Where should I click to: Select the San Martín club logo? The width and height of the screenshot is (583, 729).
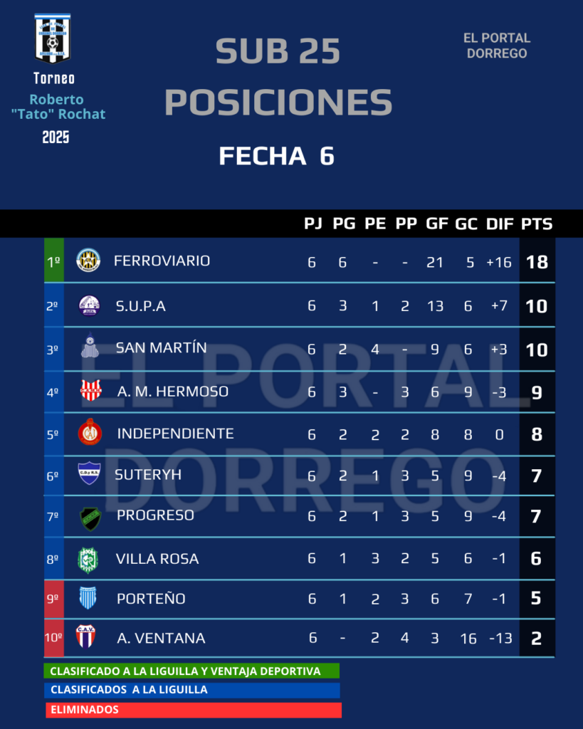click(x=89, y=348)
